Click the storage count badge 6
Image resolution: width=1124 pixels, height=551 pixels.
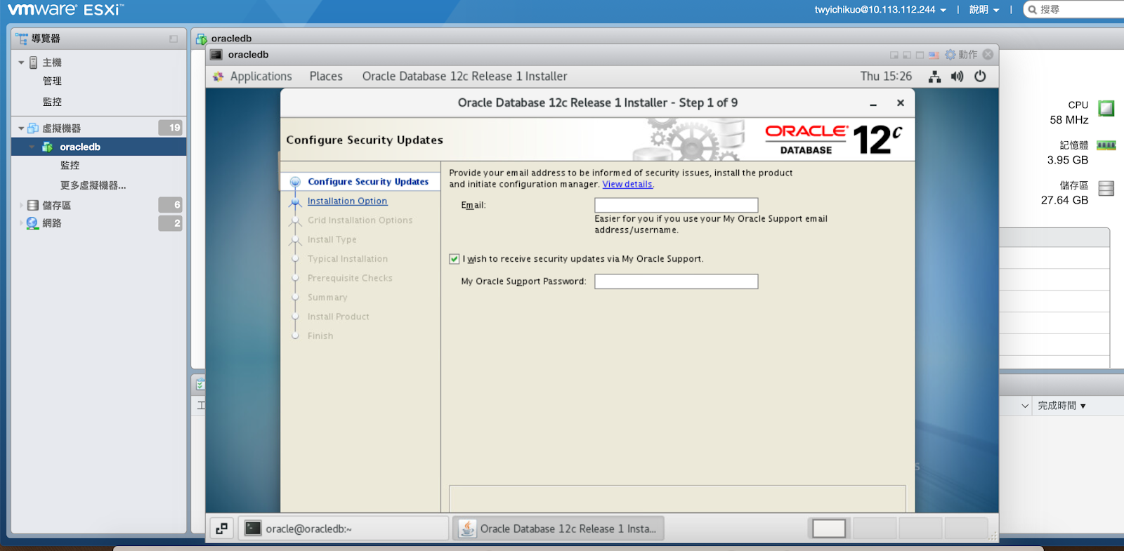pos(170,205)
